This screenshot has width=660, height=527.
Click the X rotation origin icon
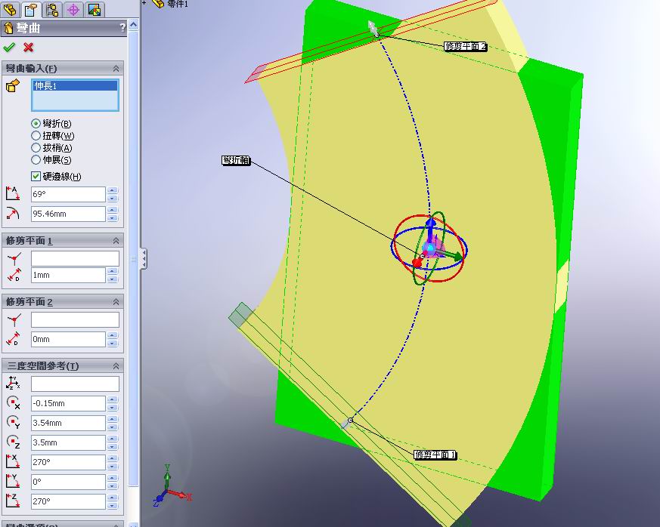point(13,402)
